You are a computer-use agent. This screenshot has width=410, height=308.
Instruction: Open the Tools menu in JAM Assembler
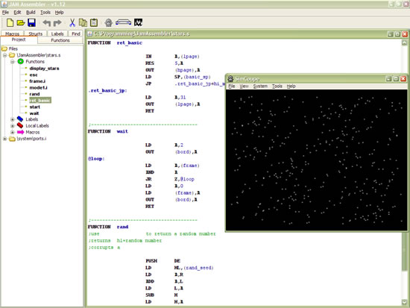(x=45, y=12)
